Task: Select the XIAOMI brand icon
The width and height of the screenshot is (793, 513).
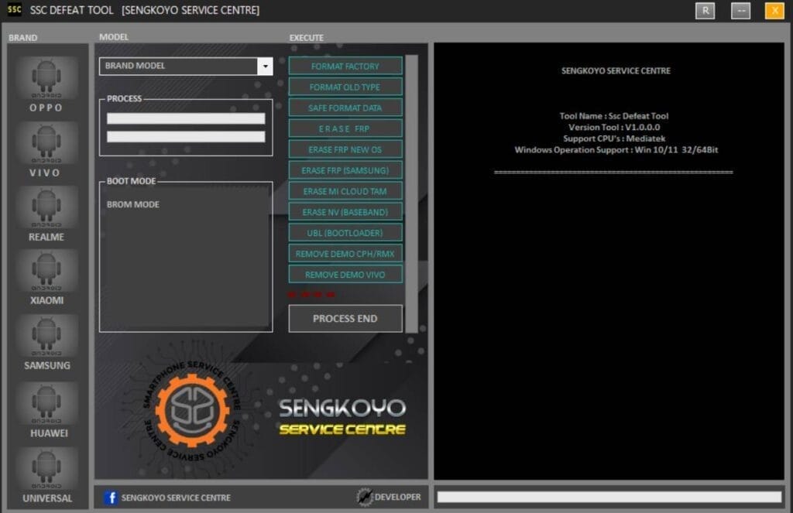Action: [x=46, y=272]
